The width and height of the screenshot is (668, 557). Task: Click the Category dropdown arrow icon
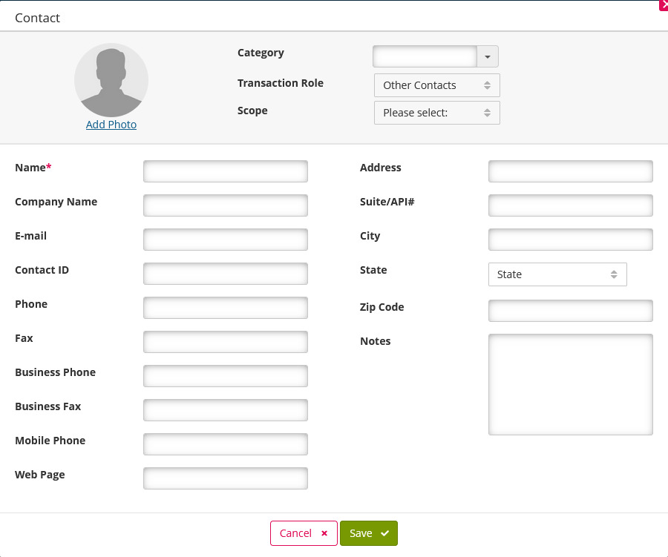coord(488,56)
